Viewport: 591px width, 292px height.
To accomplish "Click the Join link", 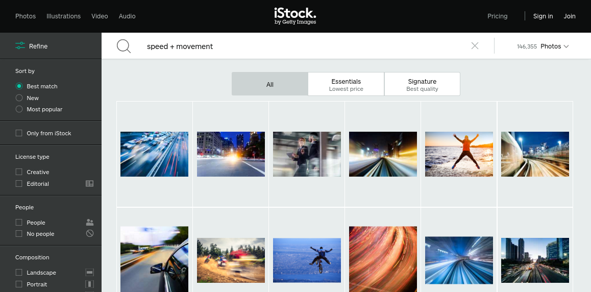I will coord(570,16).
